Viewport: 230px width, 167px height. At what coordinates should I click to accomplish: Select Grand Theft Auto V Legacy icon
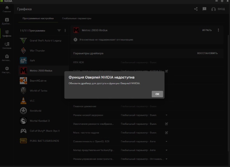[x=23, y=41]
